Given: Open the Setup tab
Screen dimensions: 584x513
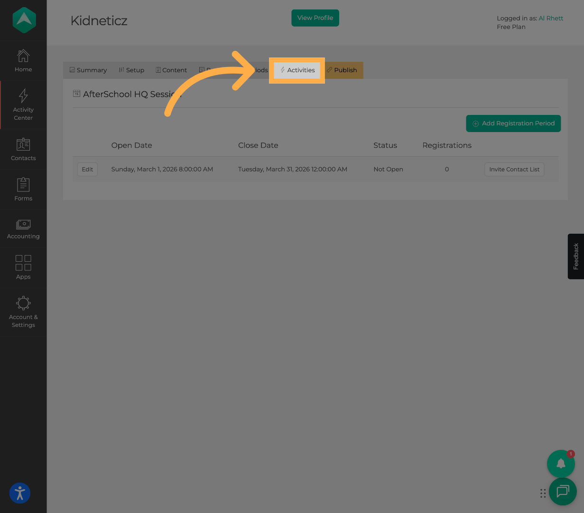Looking at the screenshot, I should tap(131, 70).
